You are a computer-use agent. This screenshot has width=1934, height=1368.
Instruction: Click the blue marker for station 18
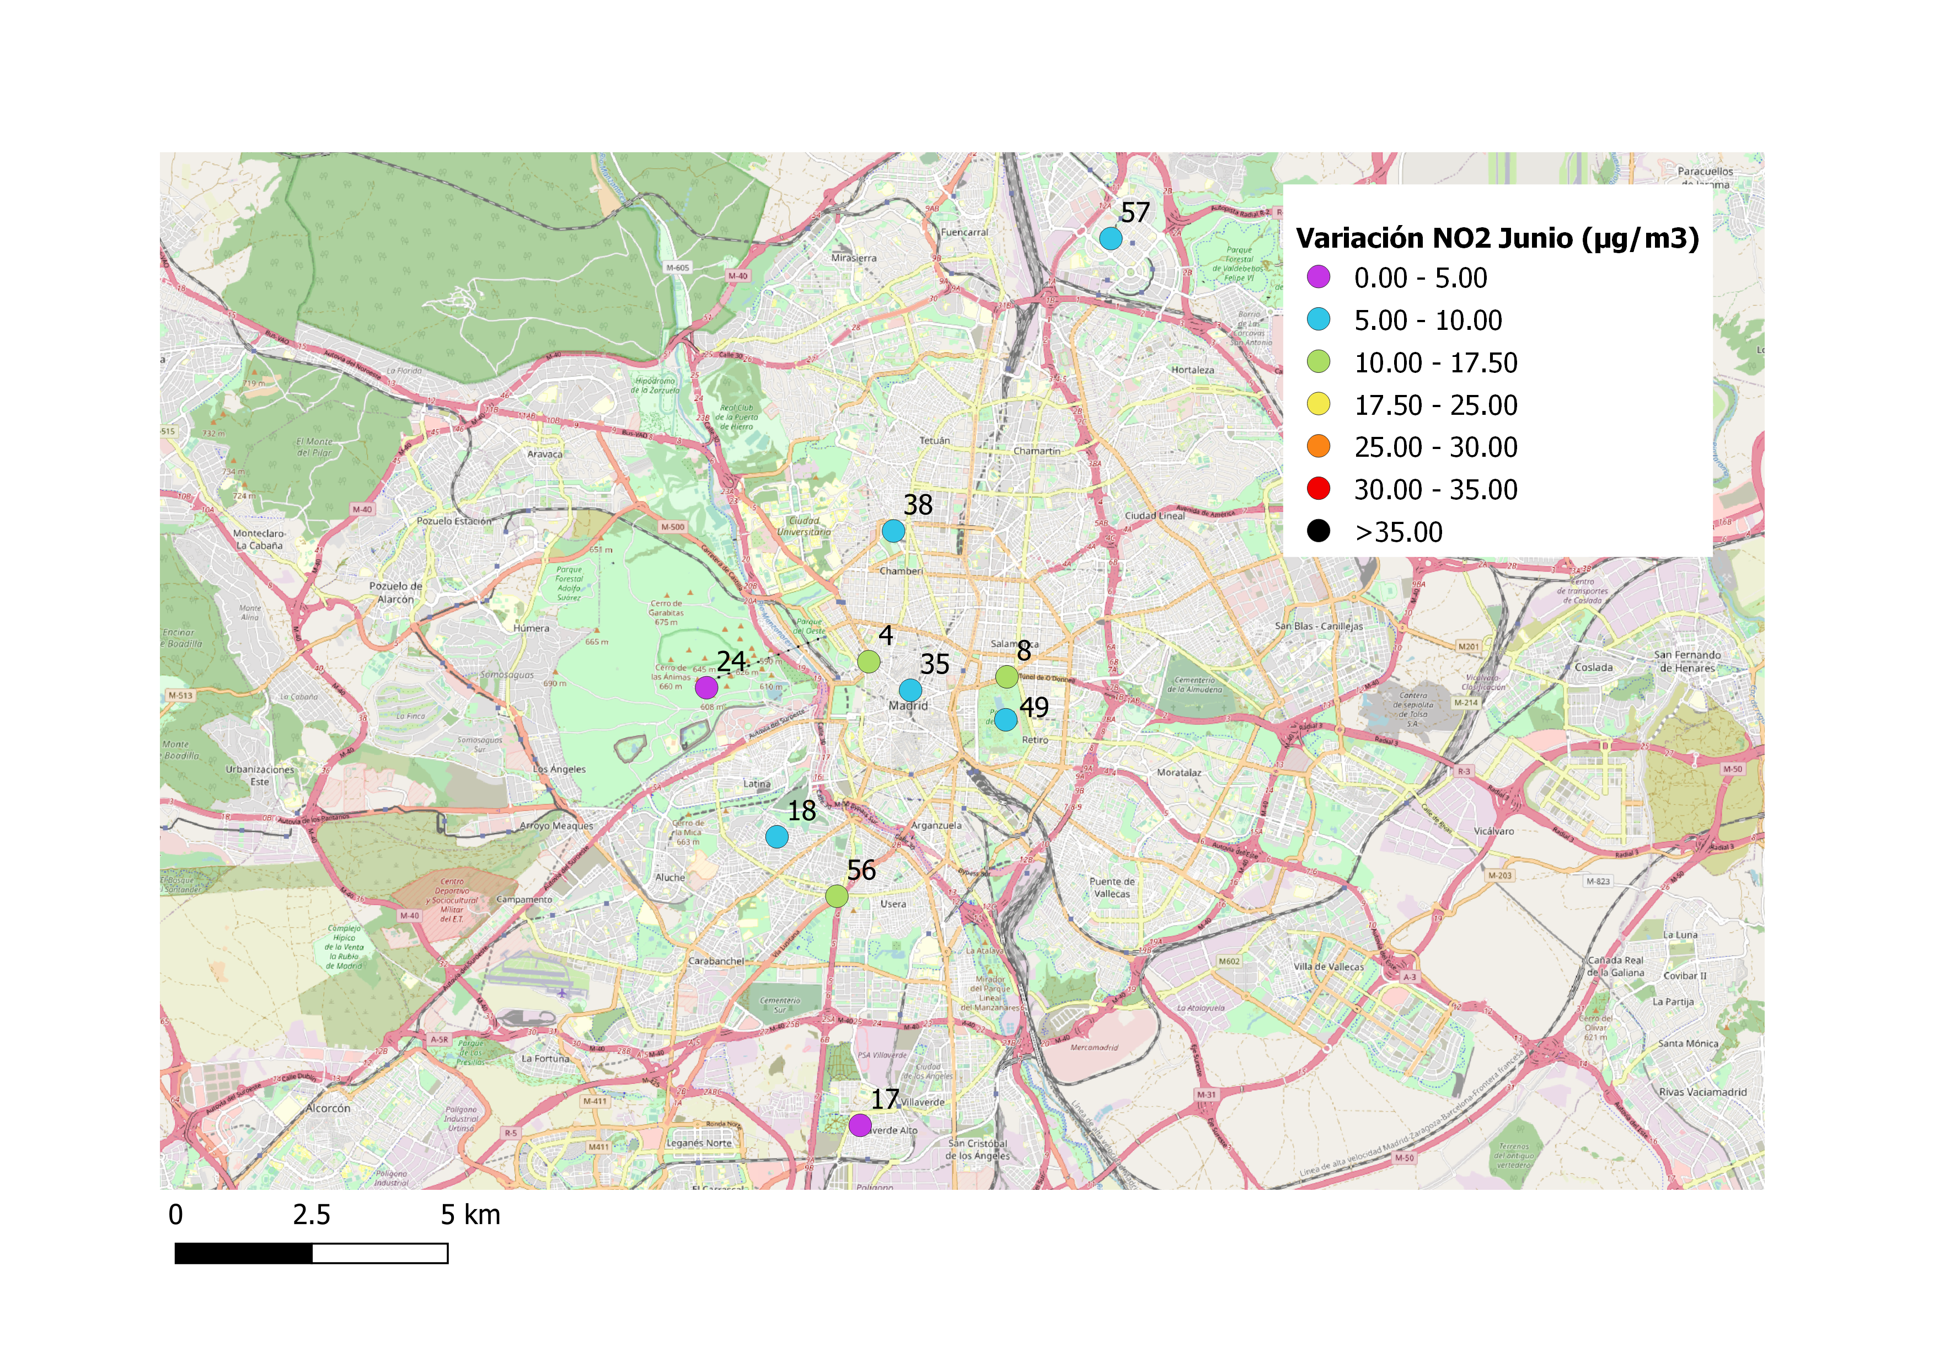point(776,836)
